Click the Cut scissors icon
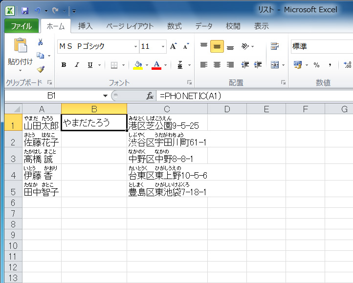Viewport: 353px width, 283px height. pyautogui.click(x=40, y=42)
